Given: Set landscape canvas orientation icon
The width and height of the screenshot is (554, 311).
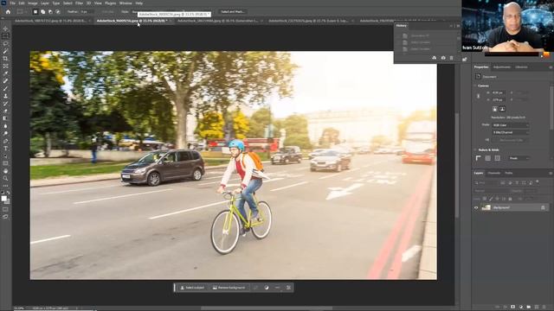Looking at the screenshot, I should click(502, 109).
